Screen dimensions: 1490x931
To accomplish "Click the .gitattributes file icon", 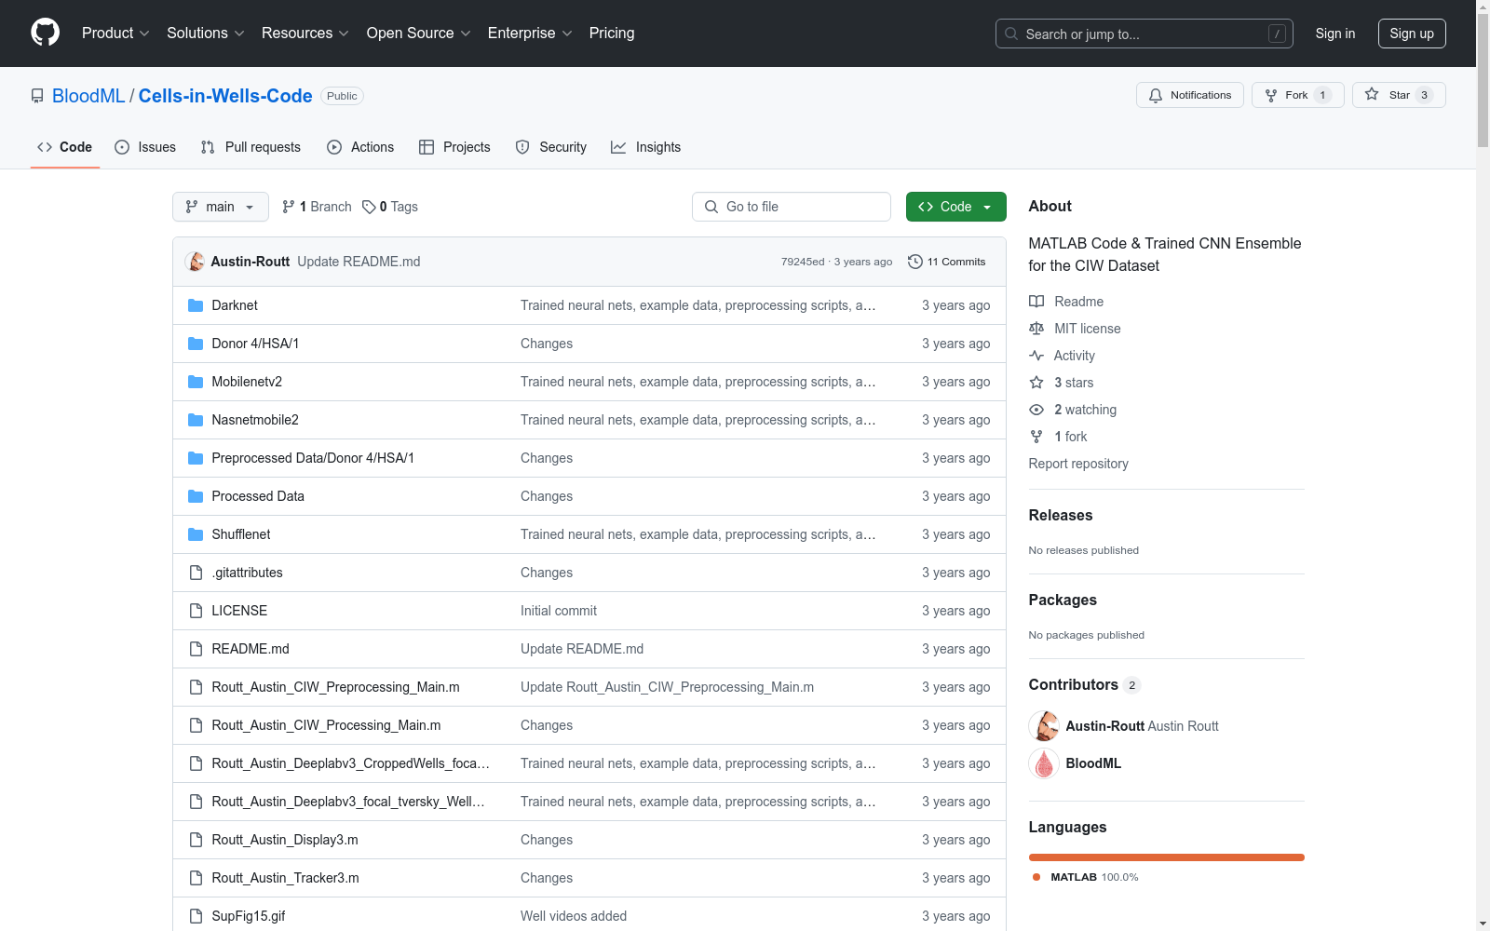I will point(196,573).
